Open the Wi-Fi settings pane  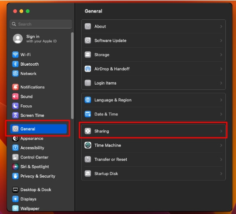[x=38, y=55]
